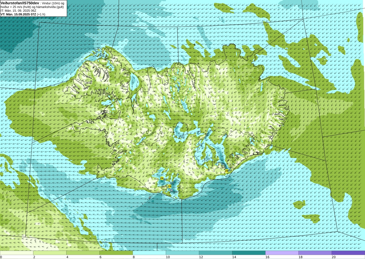This screenshot has width=365, height=259.
Task: Click the yellow 29 gust marker
Action: pos(170,186)
